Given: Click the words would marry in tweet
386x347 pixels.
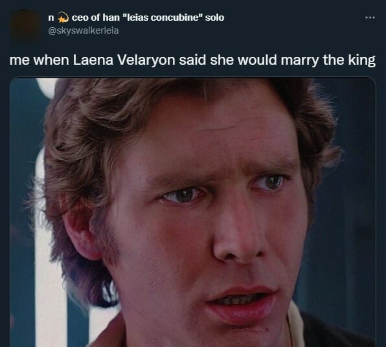Looking at the screenshot, I should pyautogui.click(x=278, y=60).
